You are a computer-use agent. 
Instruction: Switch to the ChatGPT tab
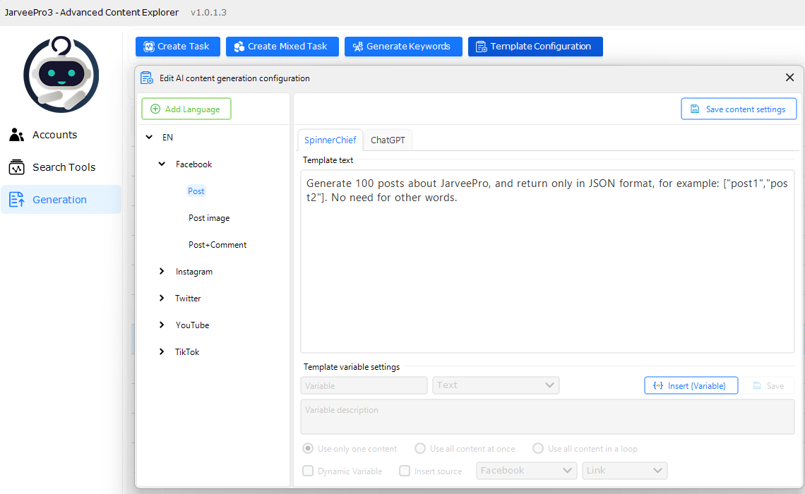(388, 140)
